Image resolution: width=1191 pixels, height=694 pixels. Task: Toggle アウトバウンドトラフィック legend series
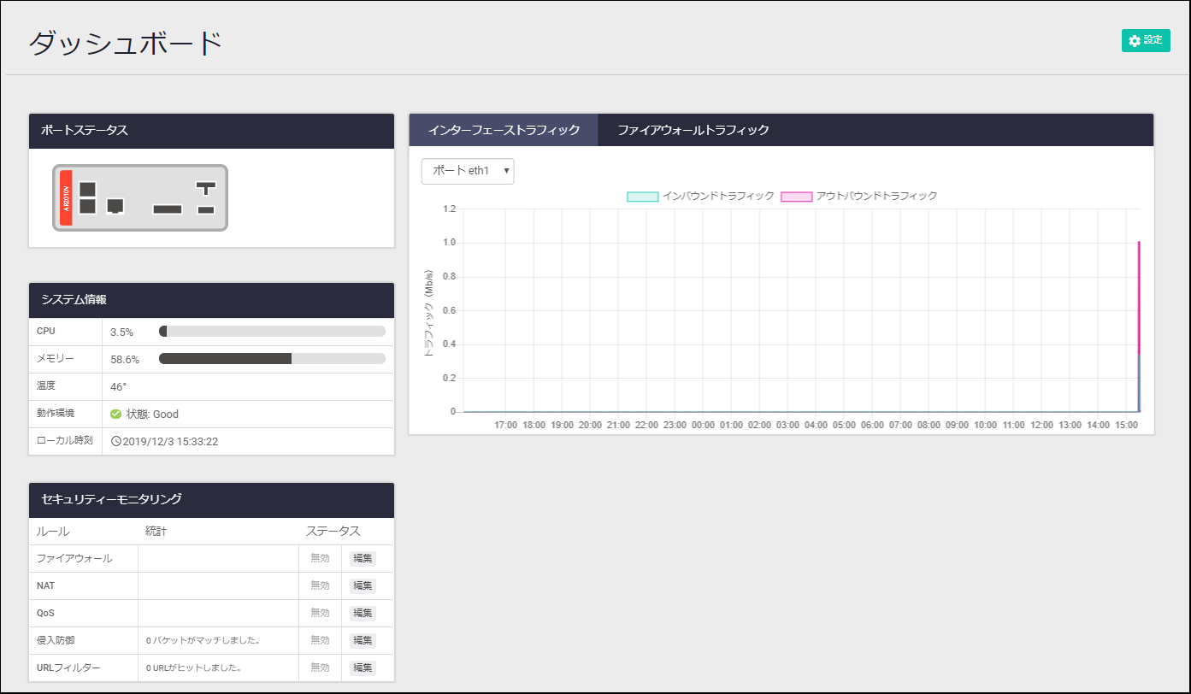[796, 197]
